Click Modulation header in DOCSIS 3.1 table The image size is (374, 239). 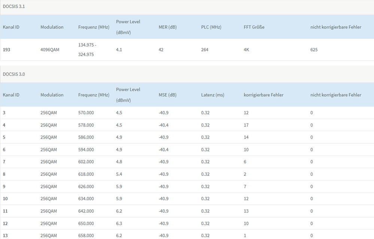click(x=52, y=27)
